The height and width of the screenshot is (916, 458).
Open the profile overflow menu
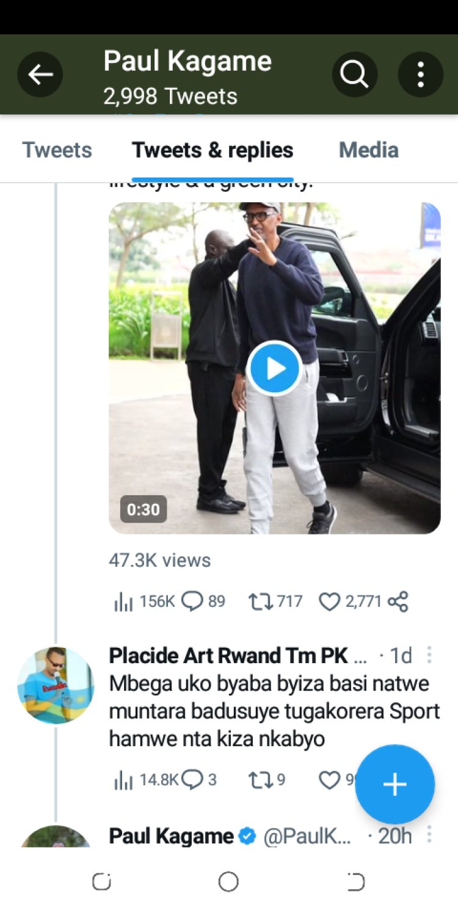(x=420, y=75)
